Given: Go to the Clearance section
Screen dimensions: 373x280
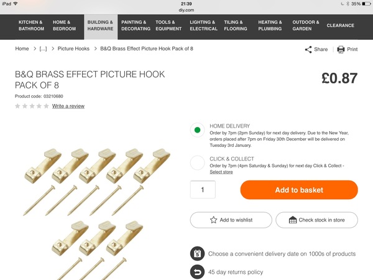Looking at the screenshot, I should point(340,26).
